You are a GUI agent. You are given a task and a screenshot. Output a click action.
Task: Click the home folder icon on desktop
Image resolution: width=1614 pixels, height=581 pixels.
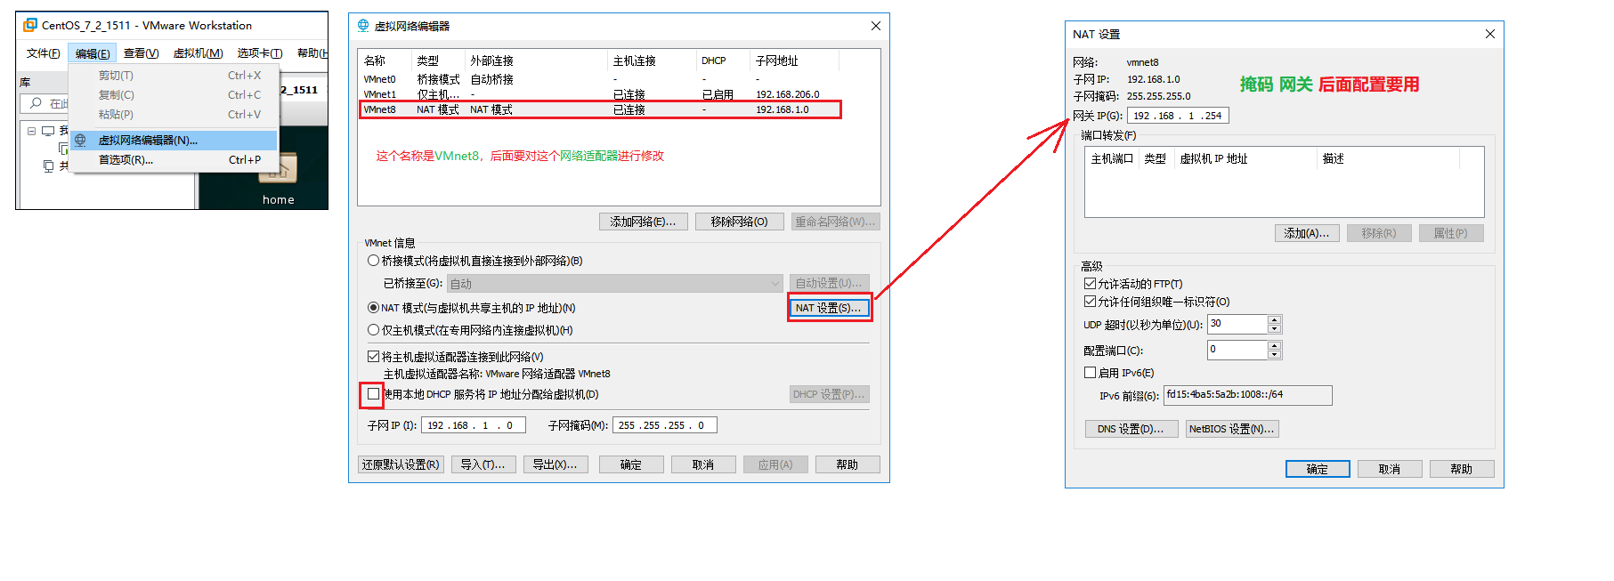tap(279, 169)
